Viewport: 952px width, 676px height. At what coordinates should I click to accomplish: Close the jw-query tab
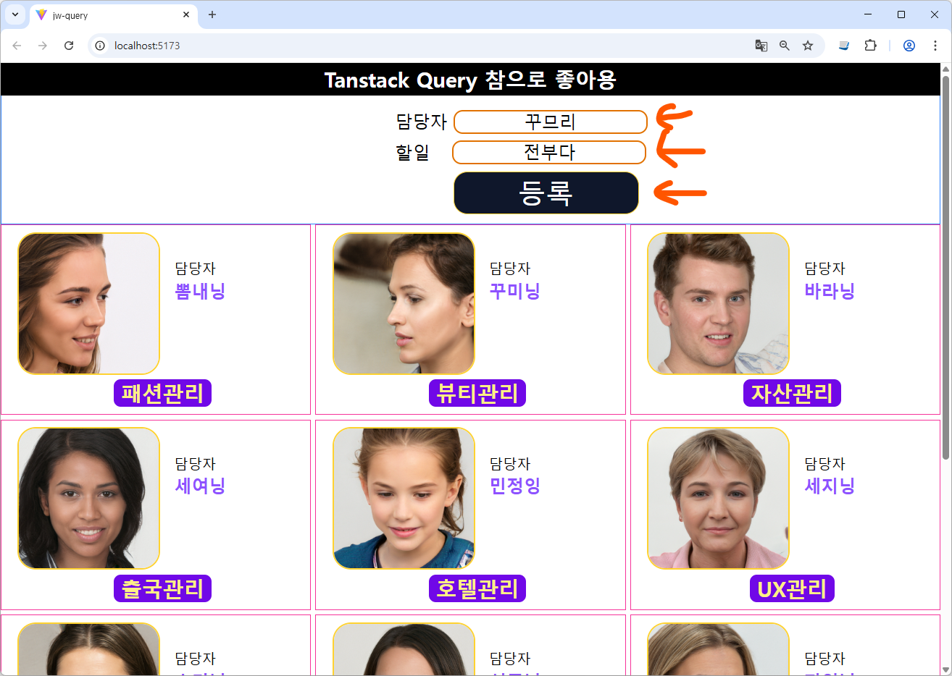pyautogui.click(x=186, y=14)
